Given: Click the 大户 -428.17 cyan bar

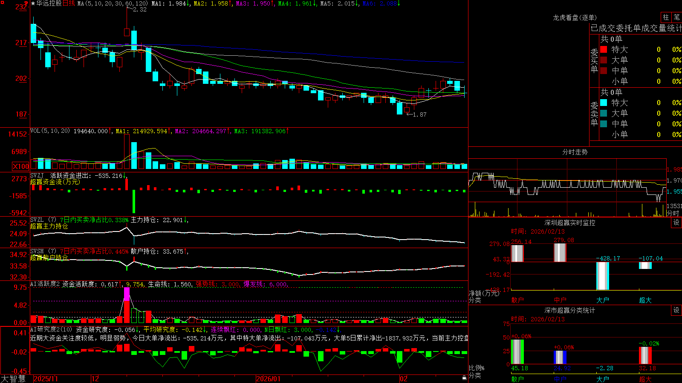Looking at the screenshot, I should (x=602, y=276).
